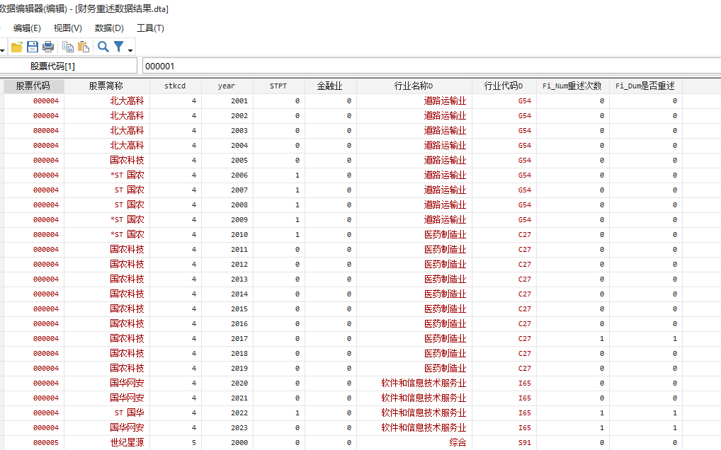Click the Find magnifier icon

[x=103, y=47]
